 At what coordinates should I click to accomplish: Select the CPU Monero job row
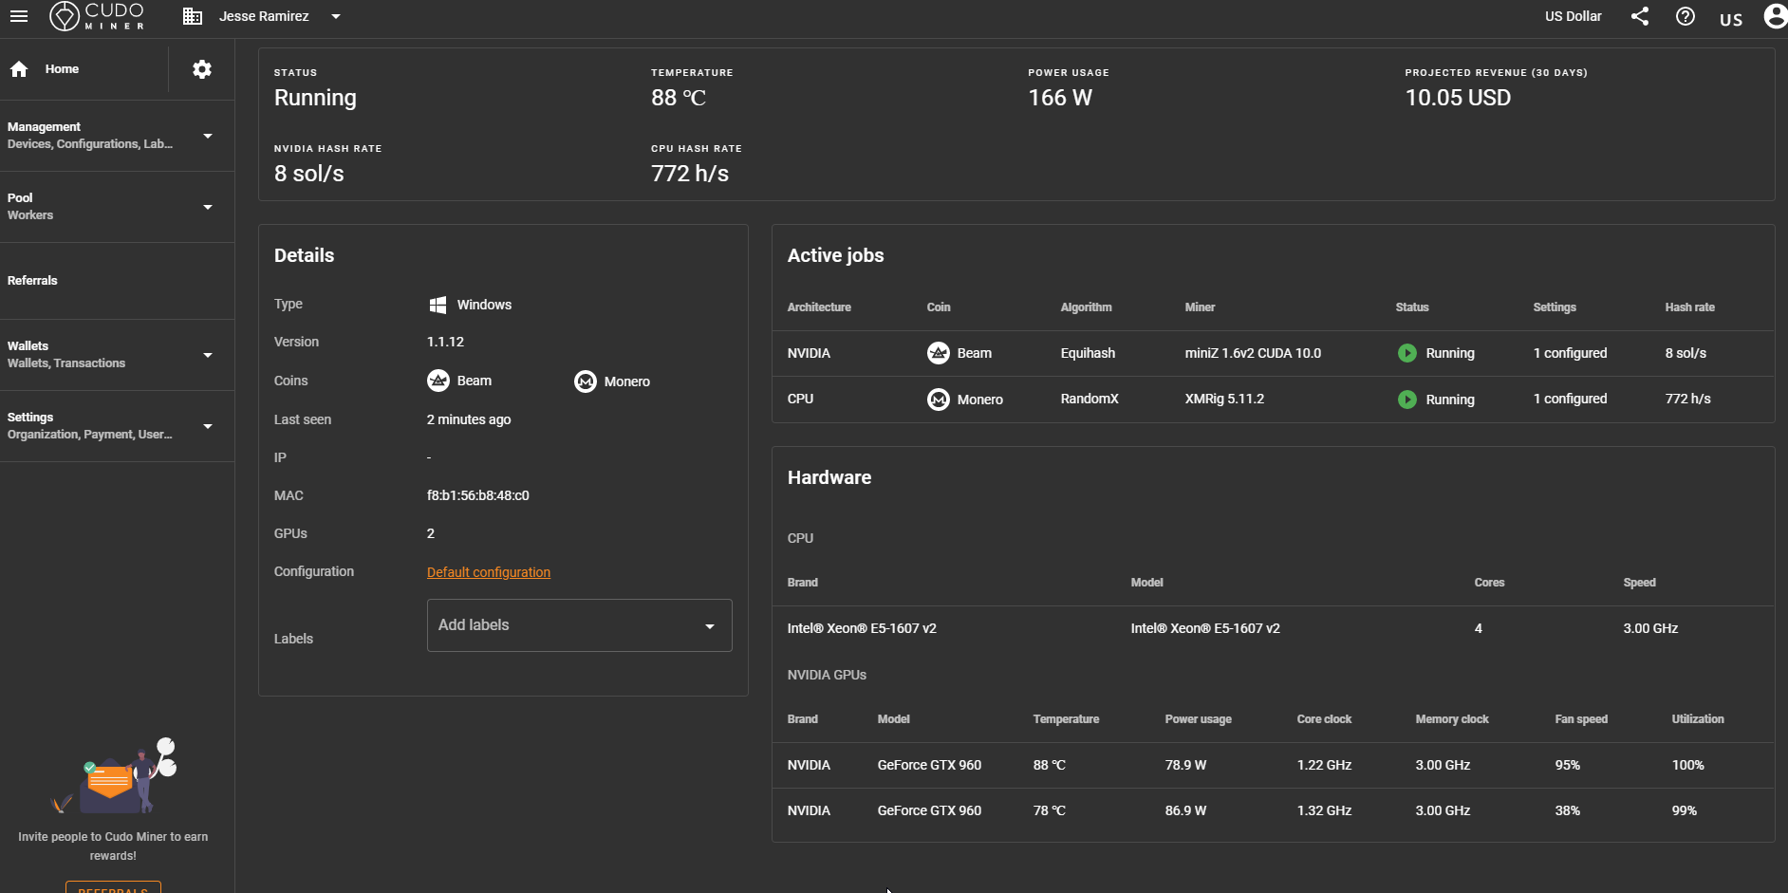click(1273, 400)
